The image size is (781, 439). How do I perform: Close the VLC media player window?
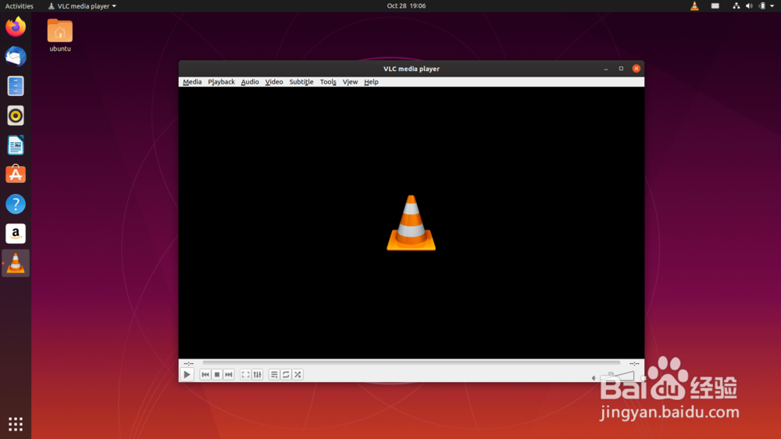637,69
